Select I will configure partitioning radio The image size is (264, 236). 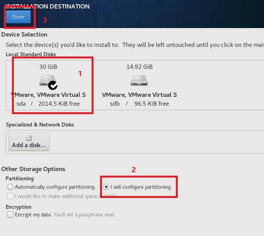(x=106, y=187)
